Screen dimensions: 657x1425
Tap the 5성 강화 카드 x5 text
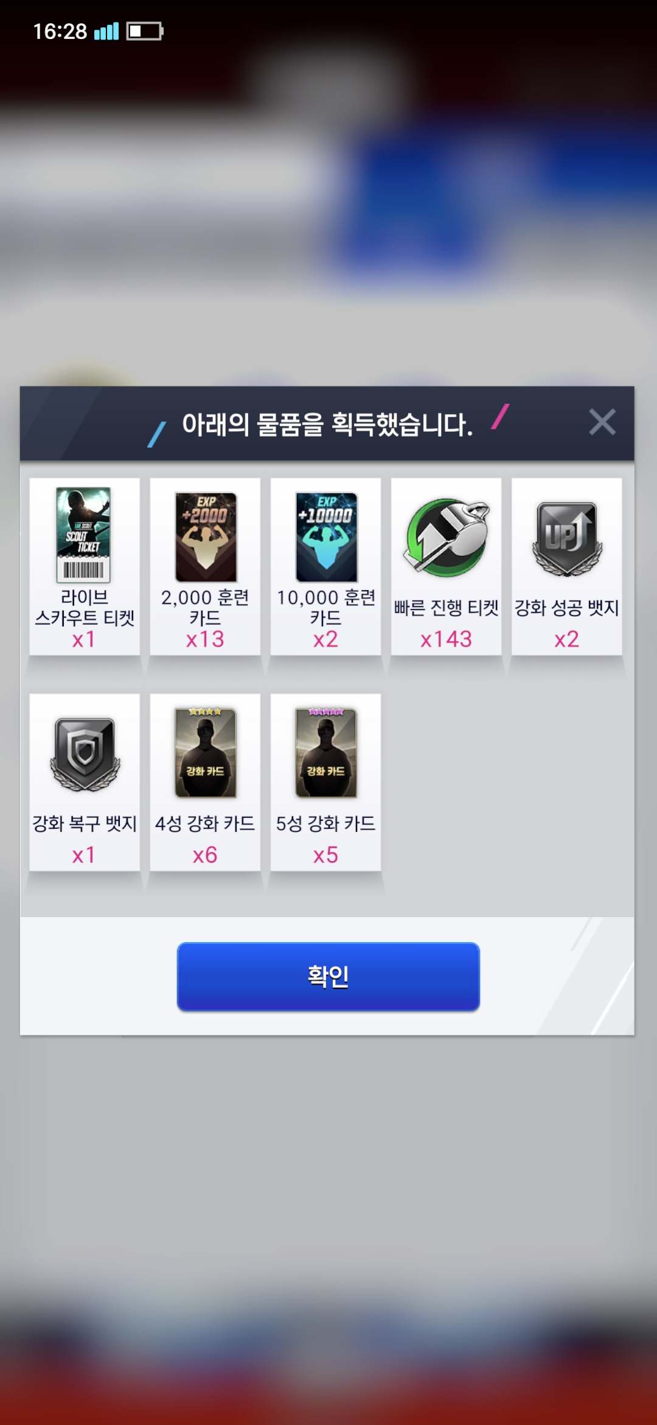coord(325,854)
